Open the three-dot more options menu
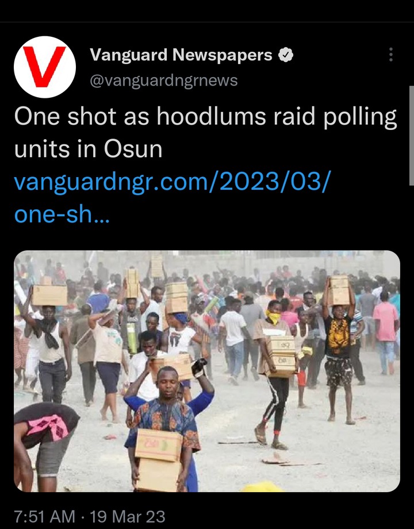 [x=391, y=54]
